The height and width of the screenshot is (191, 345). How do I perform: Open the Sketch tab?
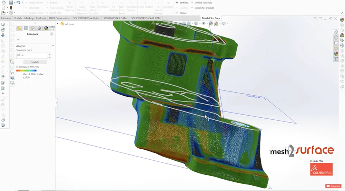coord(18,18)
